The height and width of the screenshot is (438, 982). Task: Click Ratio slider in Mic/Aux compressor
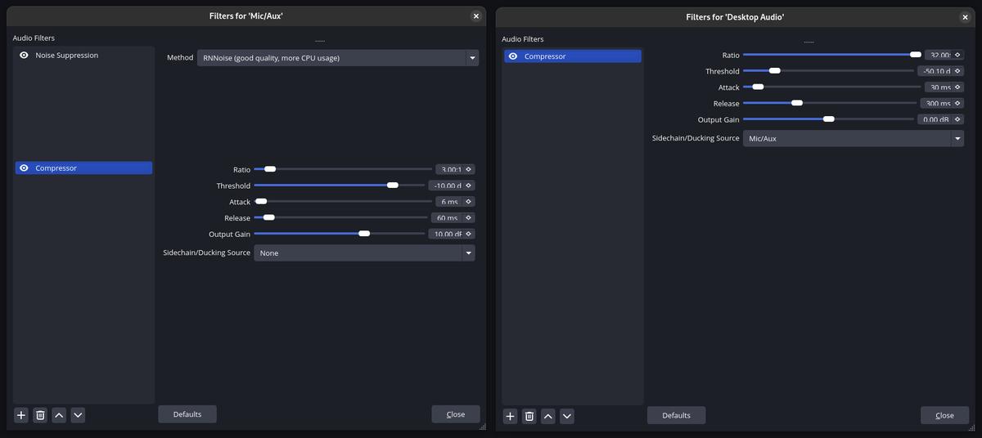pyautogui.click(x=343, y=169)
